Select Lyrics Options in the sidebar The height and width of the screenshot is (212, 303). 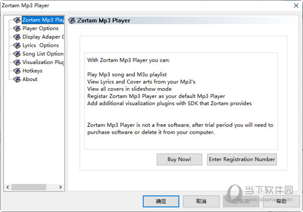(x=40, y=45)
